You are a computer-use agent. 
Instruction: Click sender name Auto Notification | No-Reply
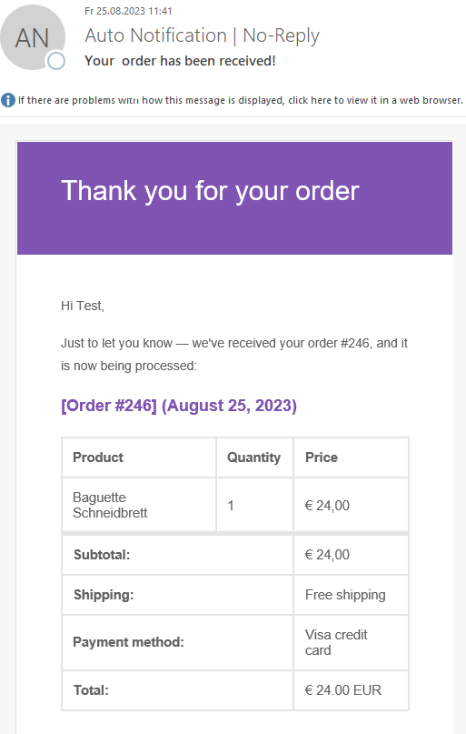202,35
